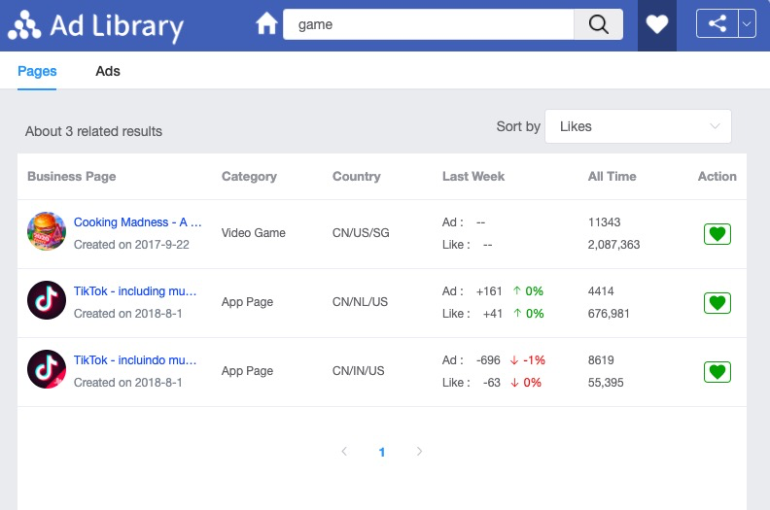
Task: Click the TikTok logo in CN/IN/US row
Action: coord(47,369)
